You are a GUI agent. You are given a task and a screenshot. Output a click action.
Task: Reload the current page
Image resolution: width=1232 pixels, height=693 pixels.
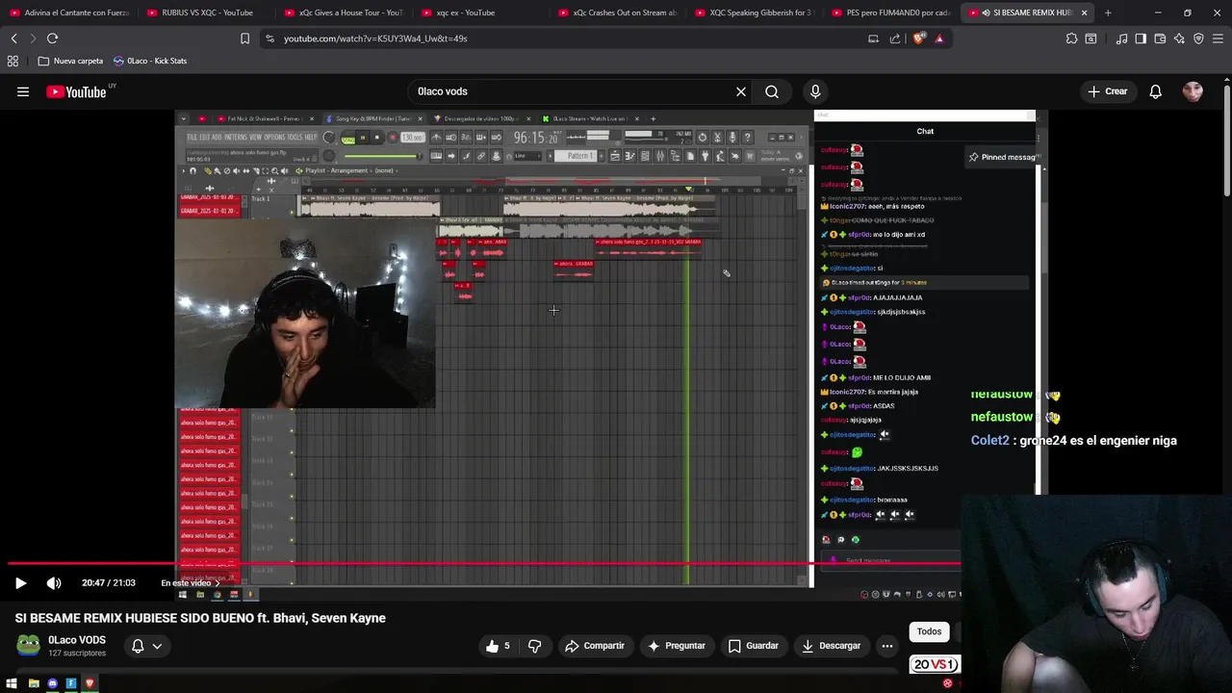coord(52,38)
